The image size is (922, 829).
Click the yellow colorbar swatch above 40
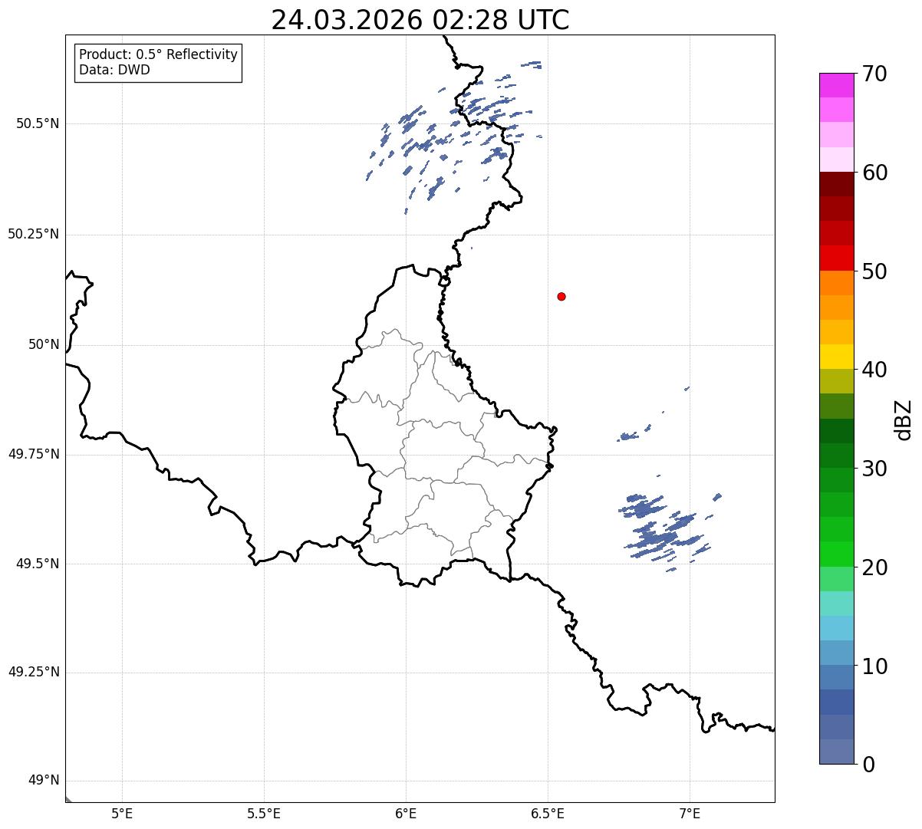pyautogui.click(x=837, y=357)
